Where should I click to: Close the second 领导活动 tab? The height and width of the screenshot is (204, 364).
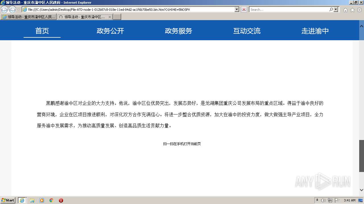tap(110, 17)
